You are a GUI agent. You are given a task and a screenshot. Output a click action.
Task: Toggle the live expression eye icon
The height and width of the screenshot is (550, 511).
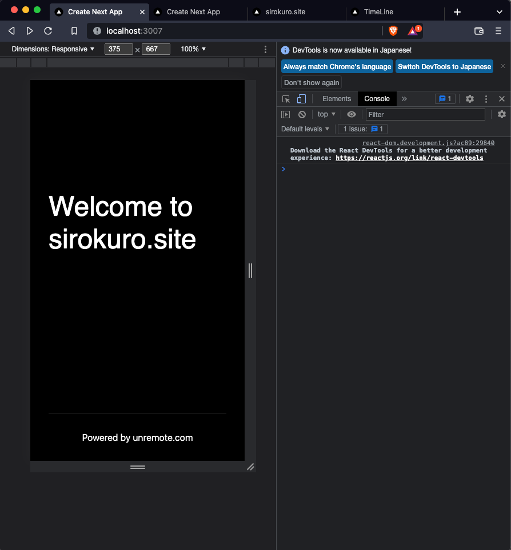tap(352, 114)
